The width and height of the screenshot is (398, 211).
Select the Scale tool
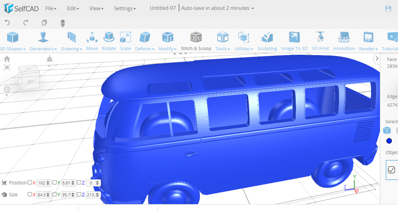pyautogui.click(x=125, y=41)
